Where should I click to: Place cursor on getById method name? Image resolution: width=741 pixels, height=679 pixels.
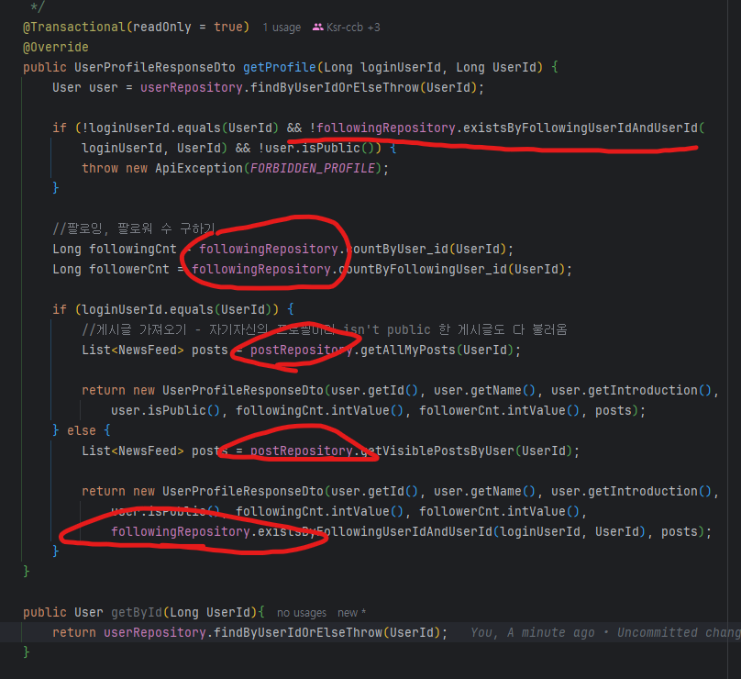coord(137,612)
